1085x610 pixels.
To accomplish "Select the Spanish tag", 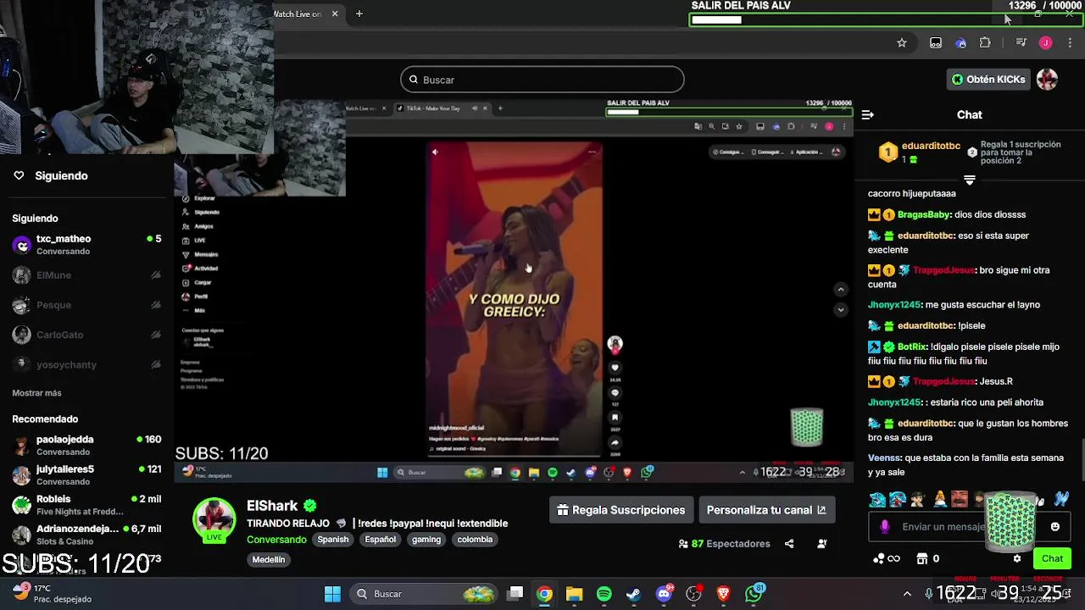I will (x=333, y=540).
